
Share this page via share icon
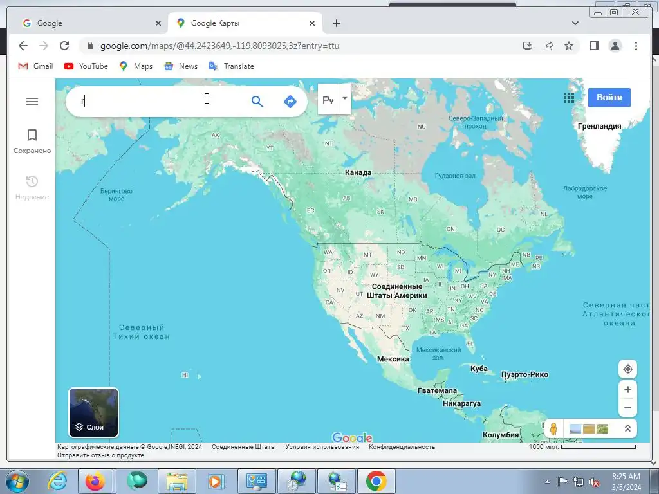point(548,46)
